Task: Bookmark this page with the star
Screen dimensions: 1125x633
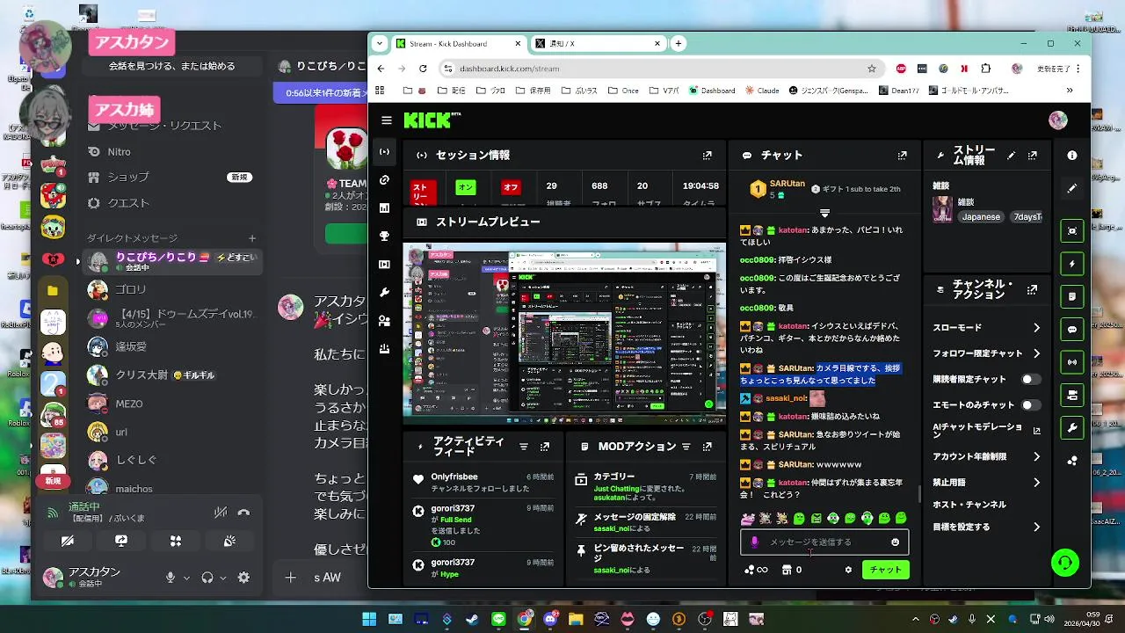Action: click(x=872, y=69)
